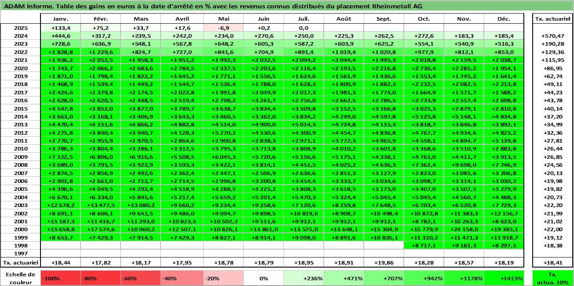Click the '+15 187,3' cell for Janv. 2001
The image size is (574, 286).
60,222
